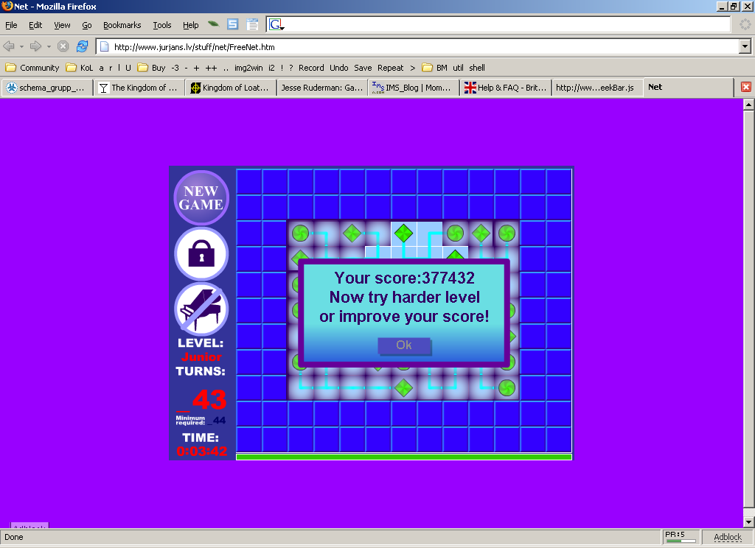This screenshot has height=548, width=755.
Task: Switch to The Kingdom of tab
Action: tap(139, 88)
